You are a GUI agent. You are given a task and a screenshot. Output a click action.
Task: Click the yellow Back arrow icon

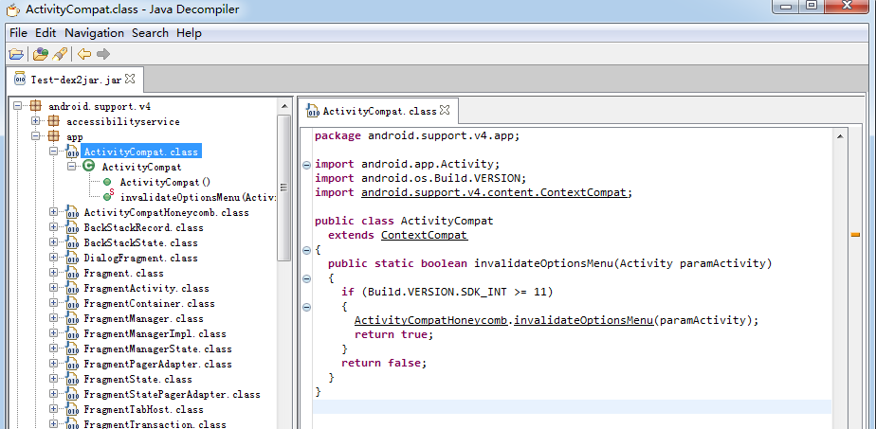point(84,54)
